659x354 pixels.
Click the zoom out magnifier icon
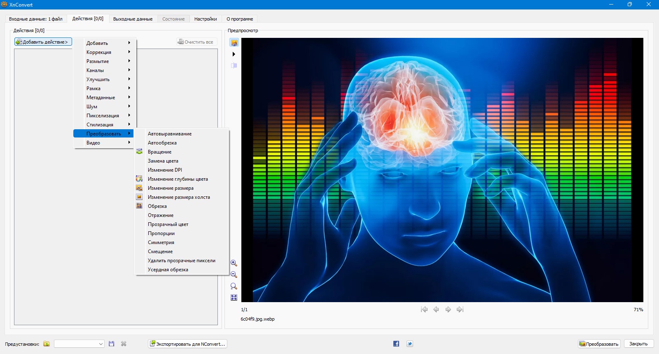click(x=234, y=275)
